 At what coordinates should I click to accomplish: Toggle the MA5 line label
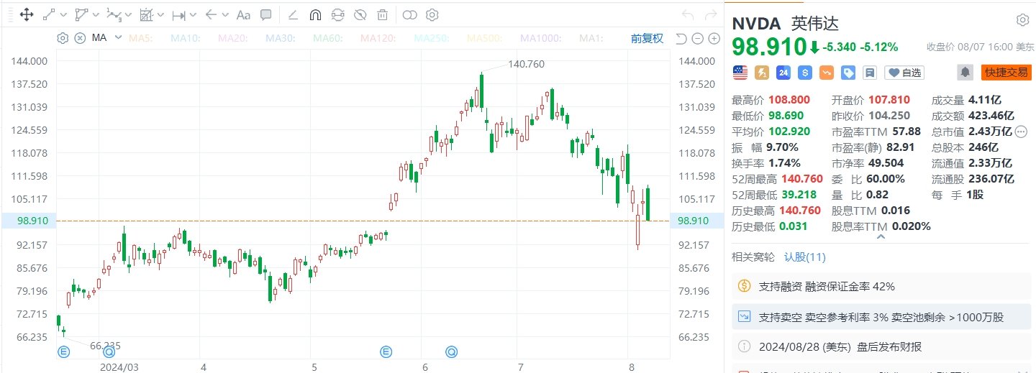pyautogui.click(x=140, y=38)
